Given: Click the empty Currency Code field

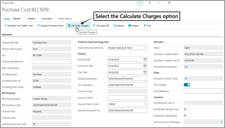Looking at the screenshot, I should (x=127, y=91).
